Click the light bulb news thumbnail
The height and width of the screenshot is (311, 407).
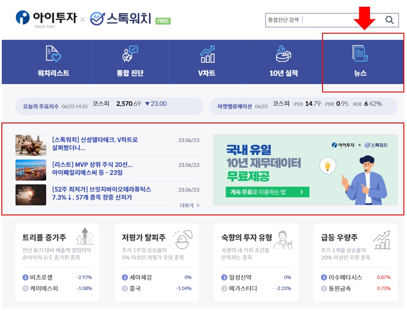(31, 195)
